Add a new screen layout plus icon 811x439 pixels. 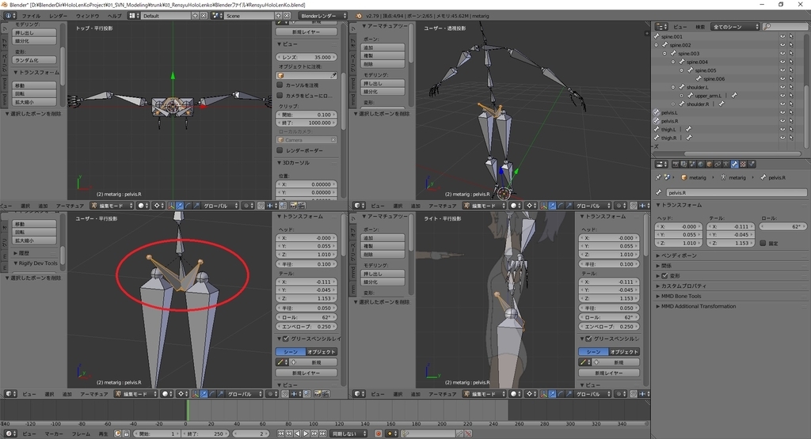click(x=195, y=16)
